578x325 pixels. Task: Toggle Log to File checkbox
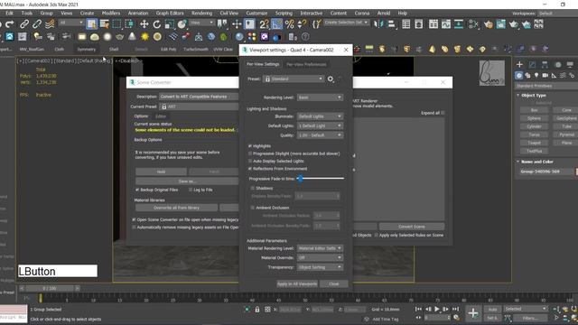pyautogui.click(x=191, y=190)
